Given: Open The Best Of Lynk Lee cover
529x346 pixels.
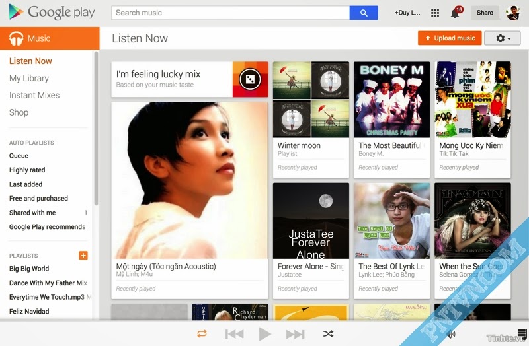Looking at the screenshot, I should [391, 221].
